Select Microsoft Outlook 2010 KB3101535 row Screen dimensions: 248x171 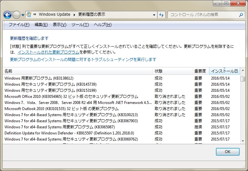(121, 109)
